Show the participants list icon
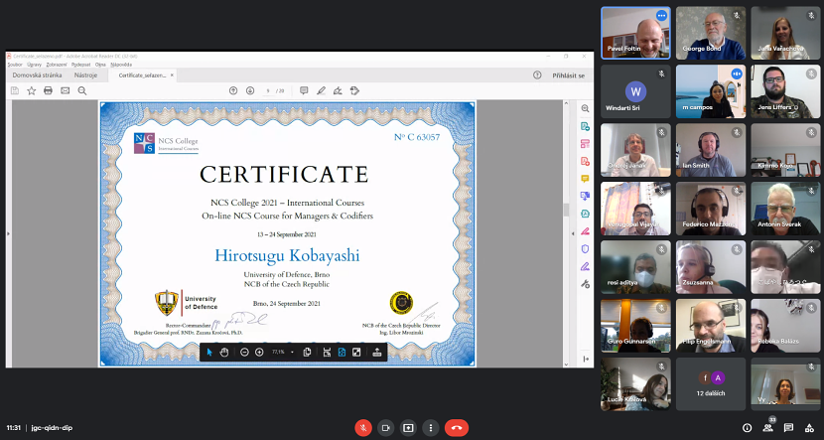 (767, 428)
